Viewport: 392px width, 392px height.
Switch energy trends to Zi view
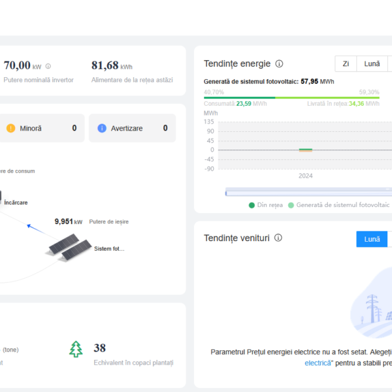(346, 63)
